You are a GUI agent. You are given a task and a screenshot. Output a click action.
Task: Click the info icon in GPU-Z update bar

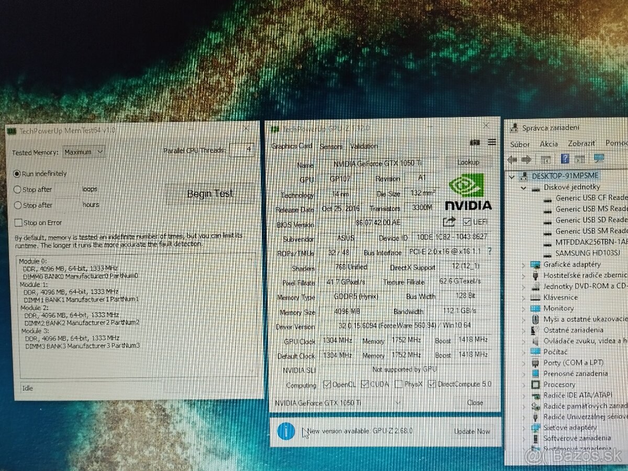point(286,431)
